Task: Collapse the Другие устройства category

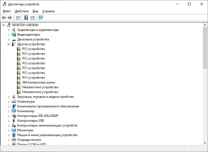Action: pyautogui.click(x=9, y=44)
